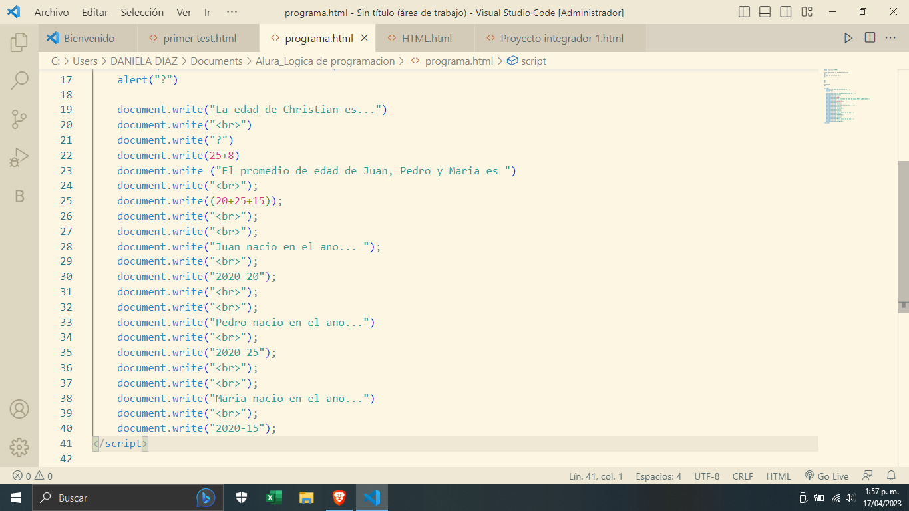Click the Users breadcrumb
This screenshot has width=909, height=511.
click(x=85, y=61)
